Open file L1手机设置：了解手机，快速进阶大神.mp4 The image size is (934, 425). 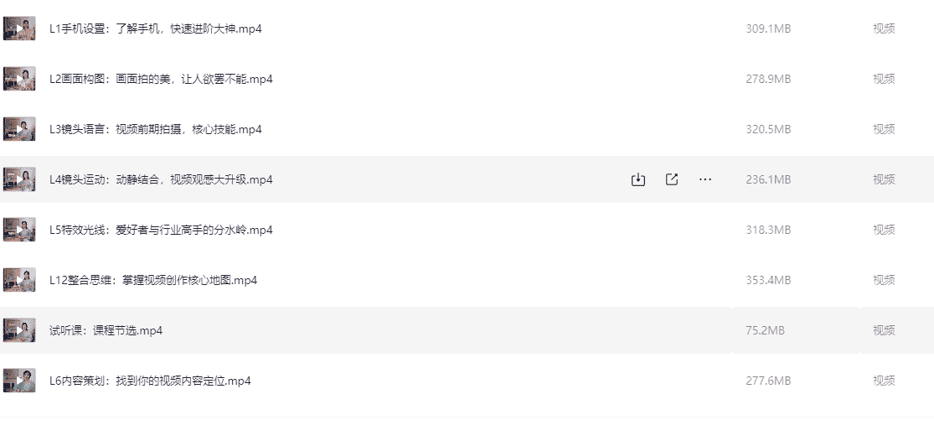(156, 29)
